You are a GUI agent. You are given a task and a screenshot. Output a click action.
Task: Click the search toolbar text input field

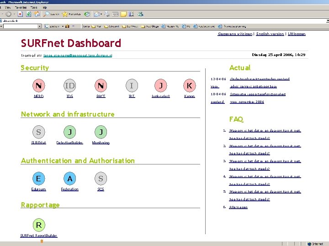[x=21, y=26]
